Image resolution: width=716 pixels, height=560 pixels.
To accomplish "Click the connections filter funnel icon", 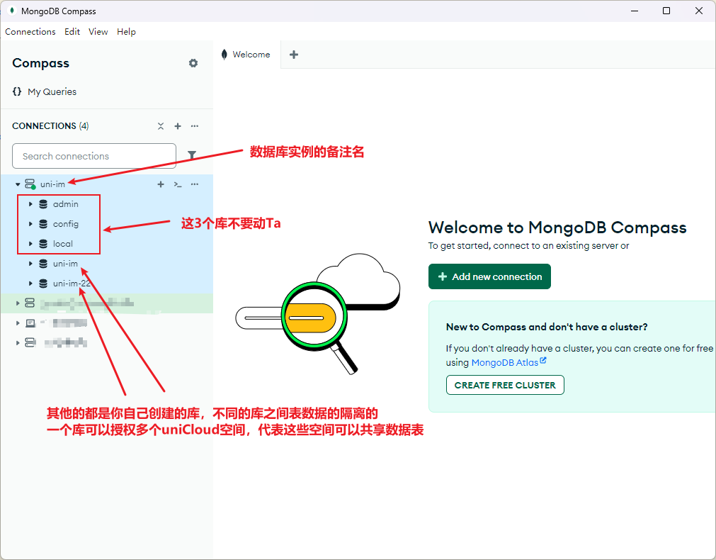I will coord(192,155).
